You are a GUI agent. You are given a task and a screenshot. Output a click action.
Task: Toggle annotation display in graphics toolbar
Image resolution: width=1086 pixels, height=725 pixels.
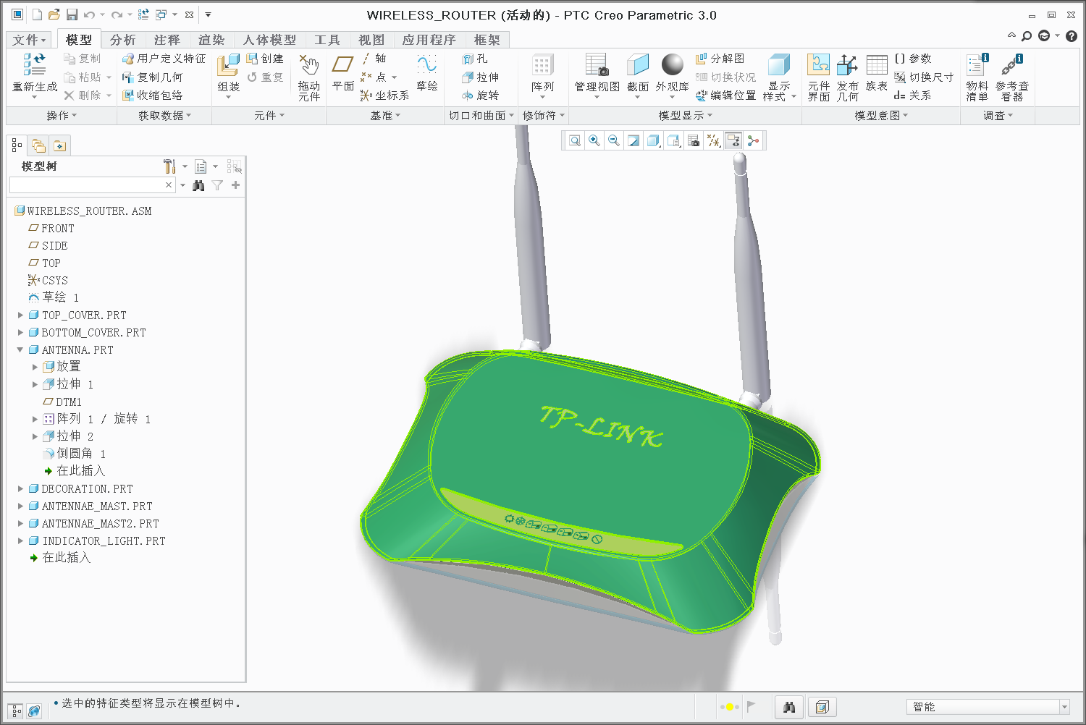[x=733, y=140]
